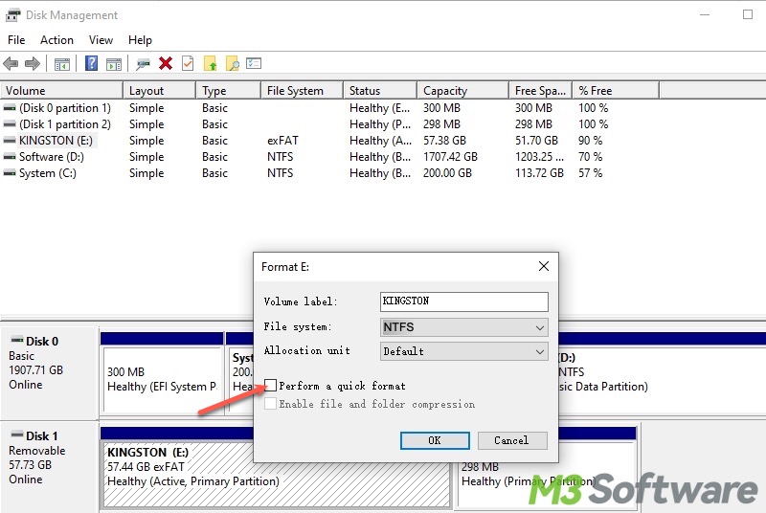Viewport: 766px width, 513px height.
Task: Open Help via the blue question mark icon
Action: tap(91, 63)
